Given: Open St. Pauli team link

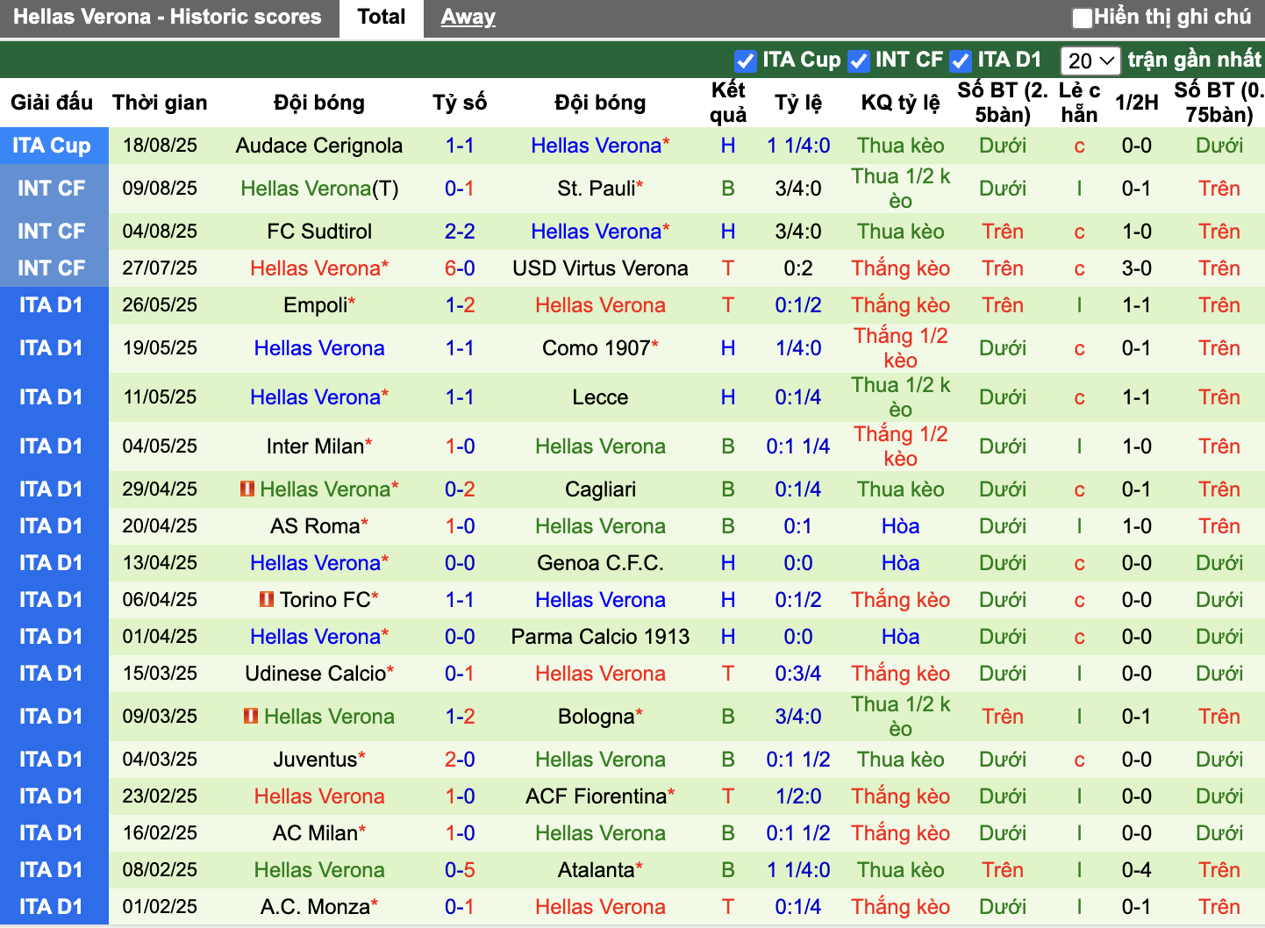Looking at the screenshot, I should coord(597,189).
